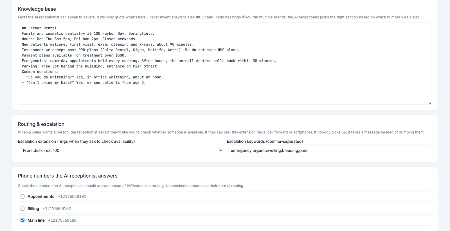The width and height of the screenshot is (450, 231).
Task: Click the Hours line in knowledge base
Action: tap(80, 39)
